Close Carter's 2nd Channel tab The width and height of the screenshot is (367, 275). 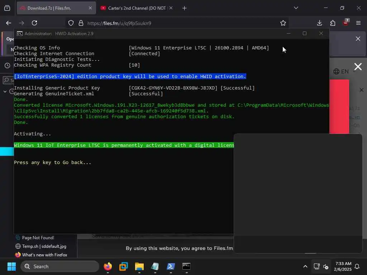point(171,8)
